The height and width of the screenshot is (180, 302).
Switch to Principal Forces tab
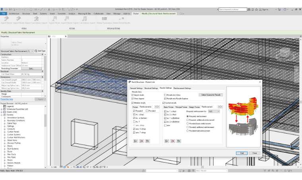(x=181, y=107)
